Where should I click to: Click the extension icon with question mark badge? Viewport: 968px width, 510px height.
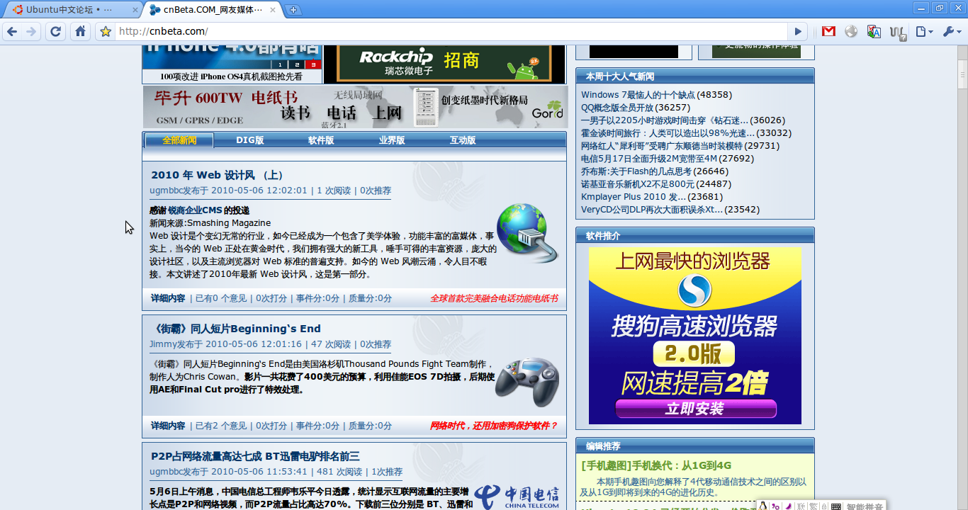(x=898, y=32)
